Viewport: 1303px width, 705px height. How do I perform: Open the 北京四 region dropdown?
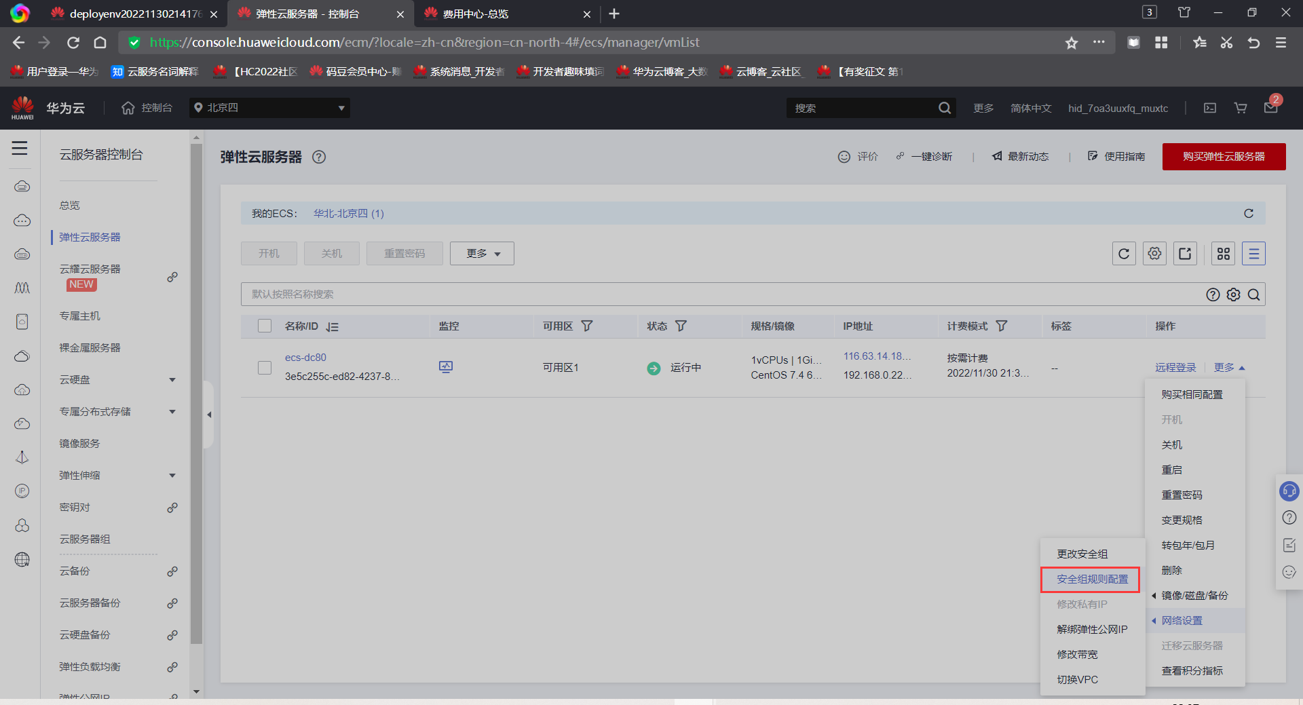(x=269, y=108)
